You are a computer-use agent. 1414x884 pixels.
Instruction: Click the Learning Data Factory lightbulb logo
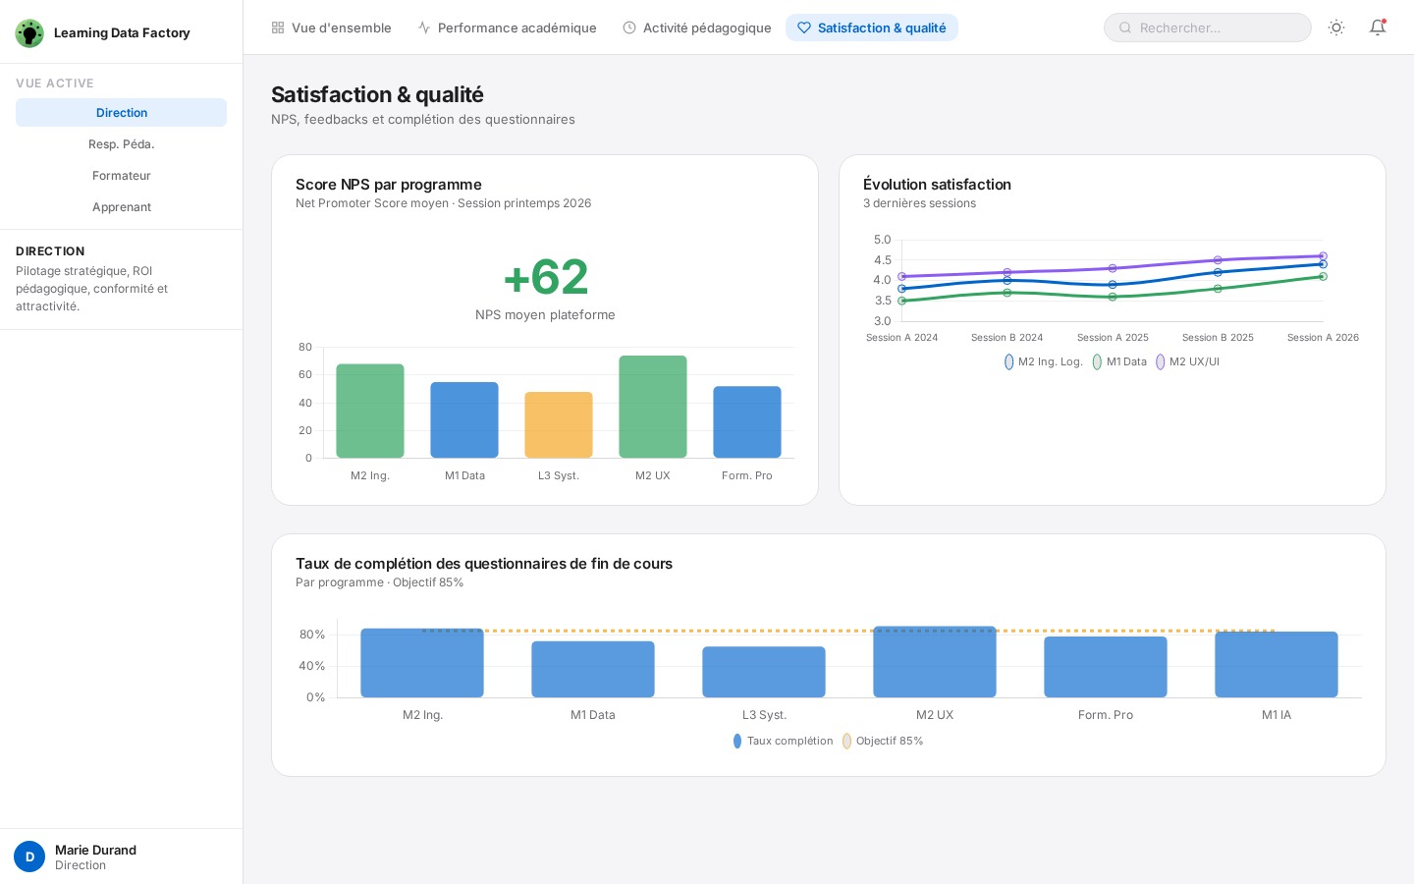[x=29, y=33]
